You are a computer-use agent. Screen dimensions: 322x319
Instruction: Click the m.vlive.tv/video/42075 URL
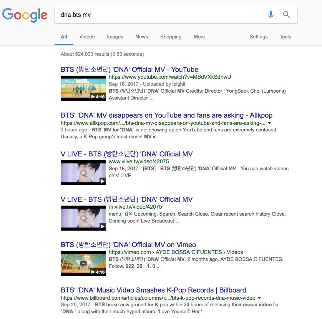point(135,207)
